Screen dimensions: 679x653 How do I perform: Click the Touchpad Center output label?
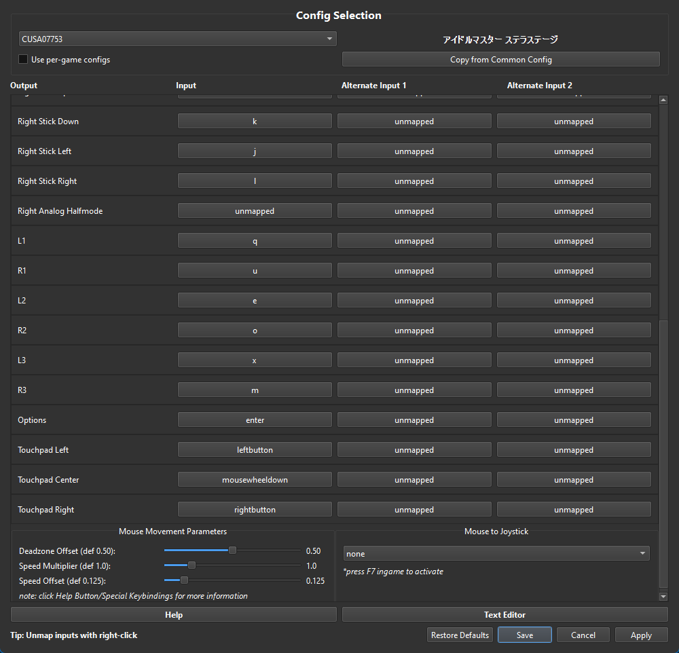point(48,480)
